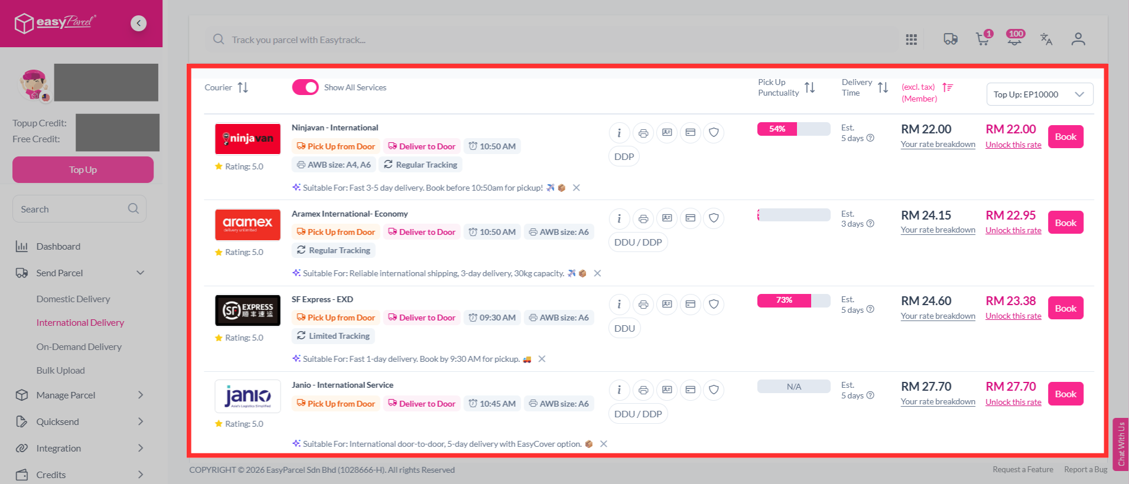Collapse the sidebar with the arrow button
Viewport: 1129px width, 484px height.
(138, 23)
